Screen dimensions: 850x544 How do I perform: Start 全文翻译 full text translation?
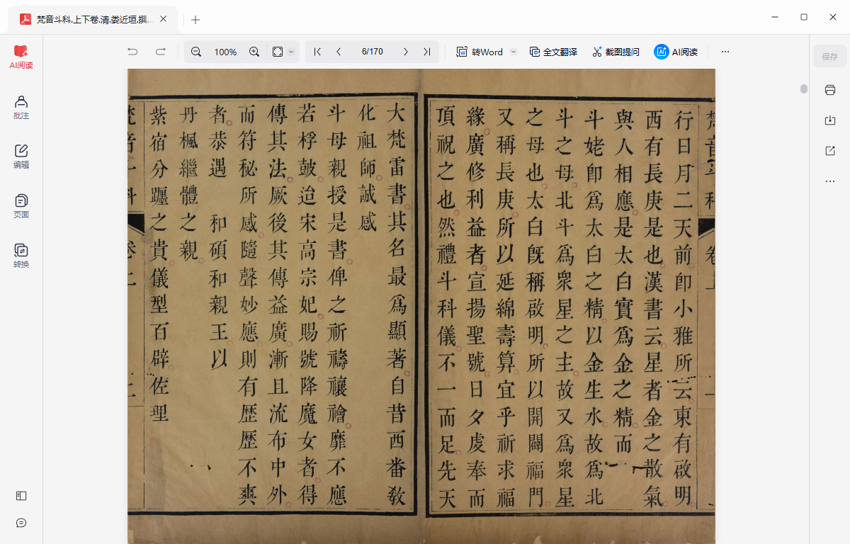coord(553,52)
